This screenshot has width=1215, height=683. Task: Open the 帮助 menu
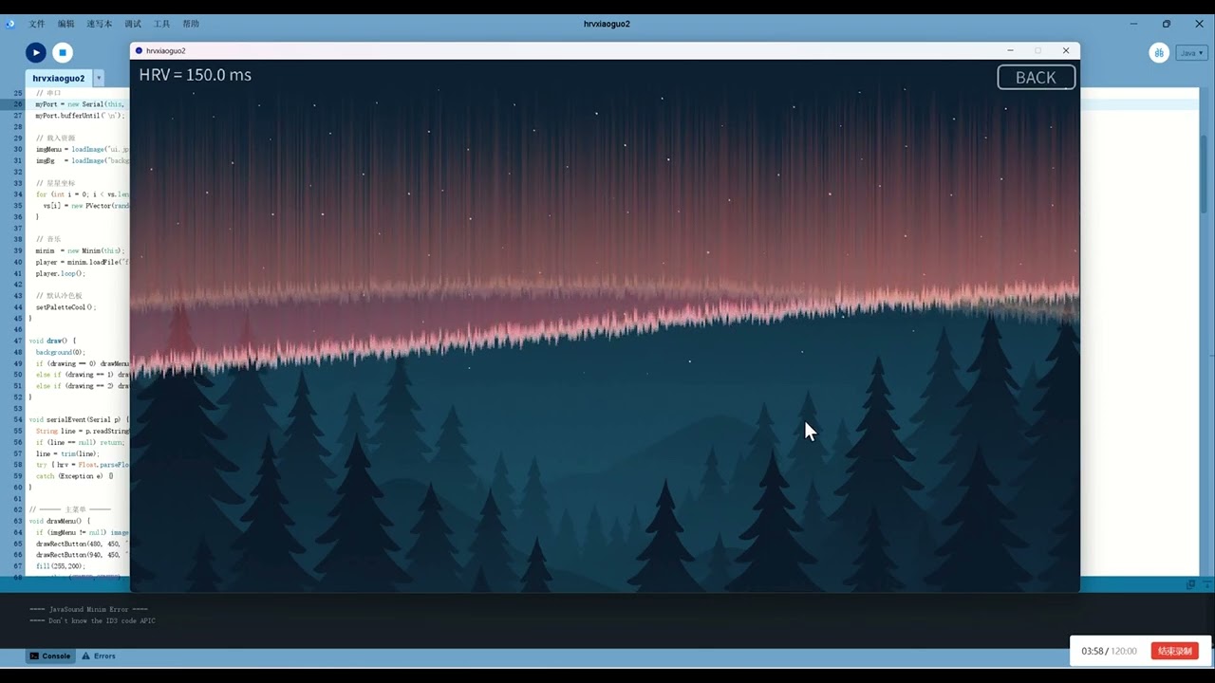tap(191, 24)
